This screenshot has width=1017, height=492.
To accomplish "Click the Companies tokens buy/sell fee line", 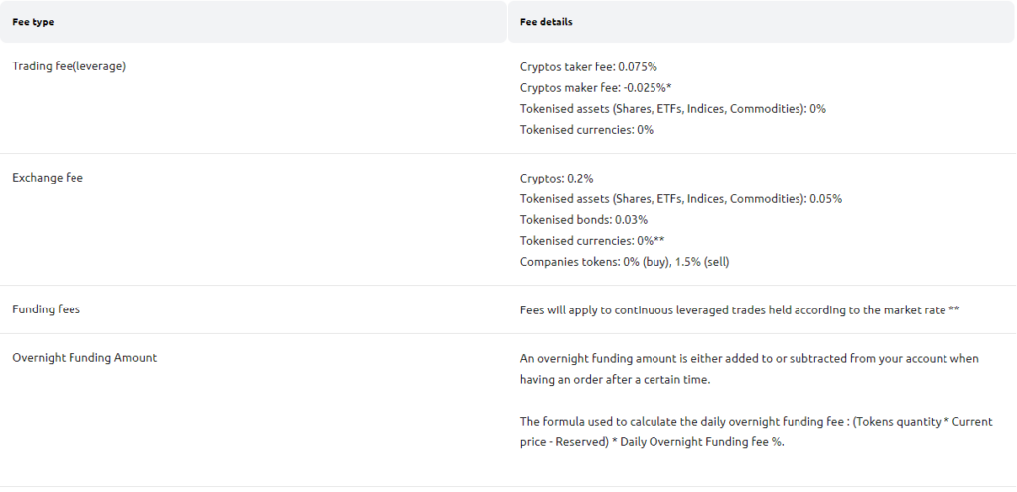I will (x=625, y=262).
